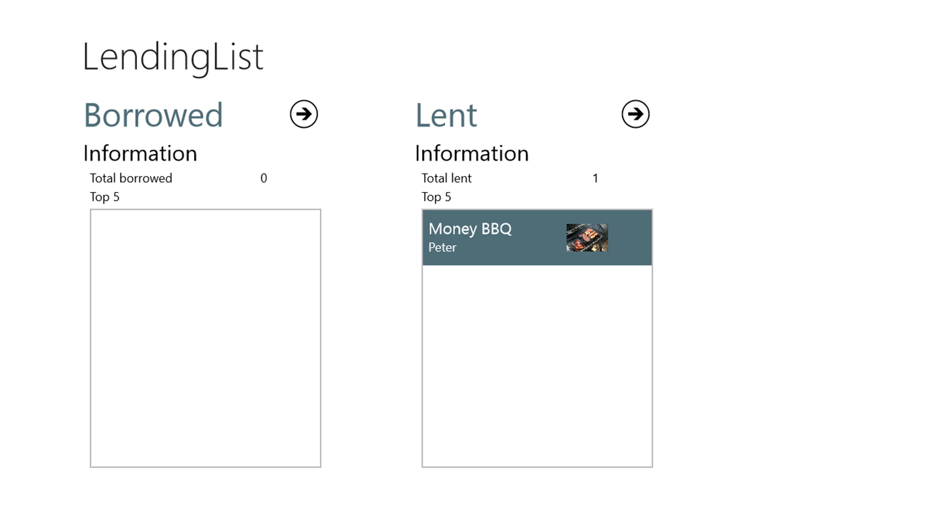Click Money BBQ row right of the photo
Viewport: 944px width, 531px height.
click(x=630, y=237)
